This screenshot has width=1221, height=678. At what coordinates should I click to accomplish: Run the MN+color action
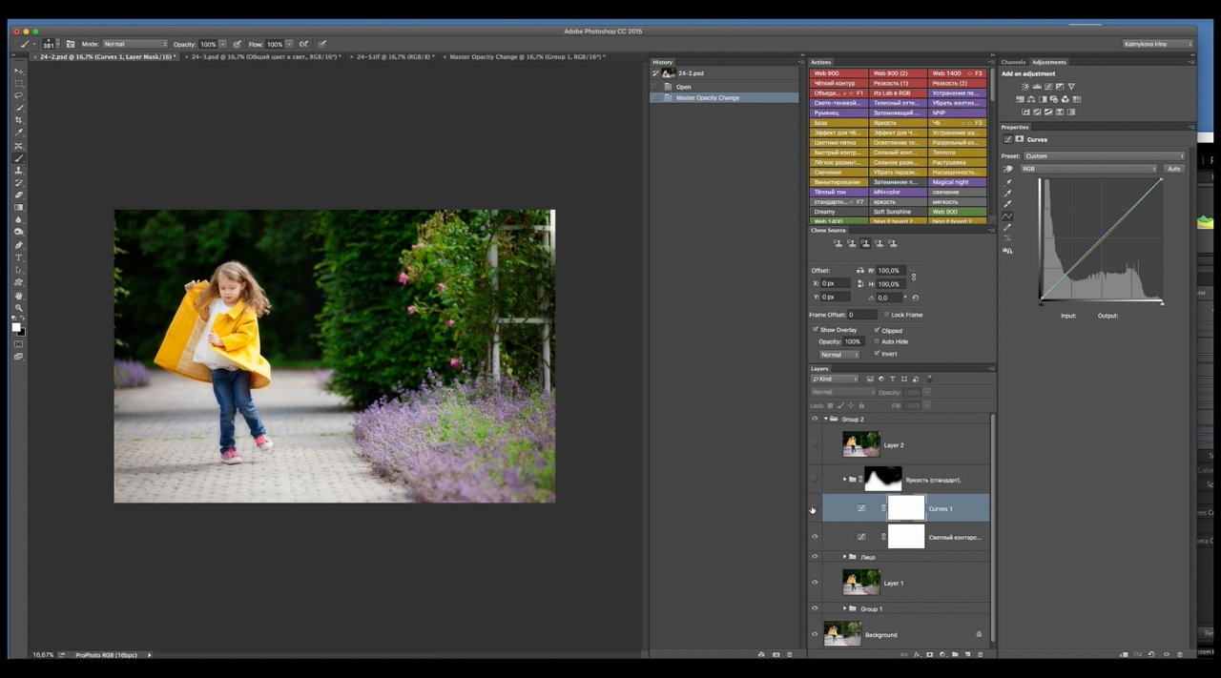899,192
